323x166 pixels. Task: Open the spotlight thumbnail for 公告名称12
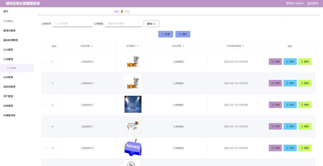(133, 104)
